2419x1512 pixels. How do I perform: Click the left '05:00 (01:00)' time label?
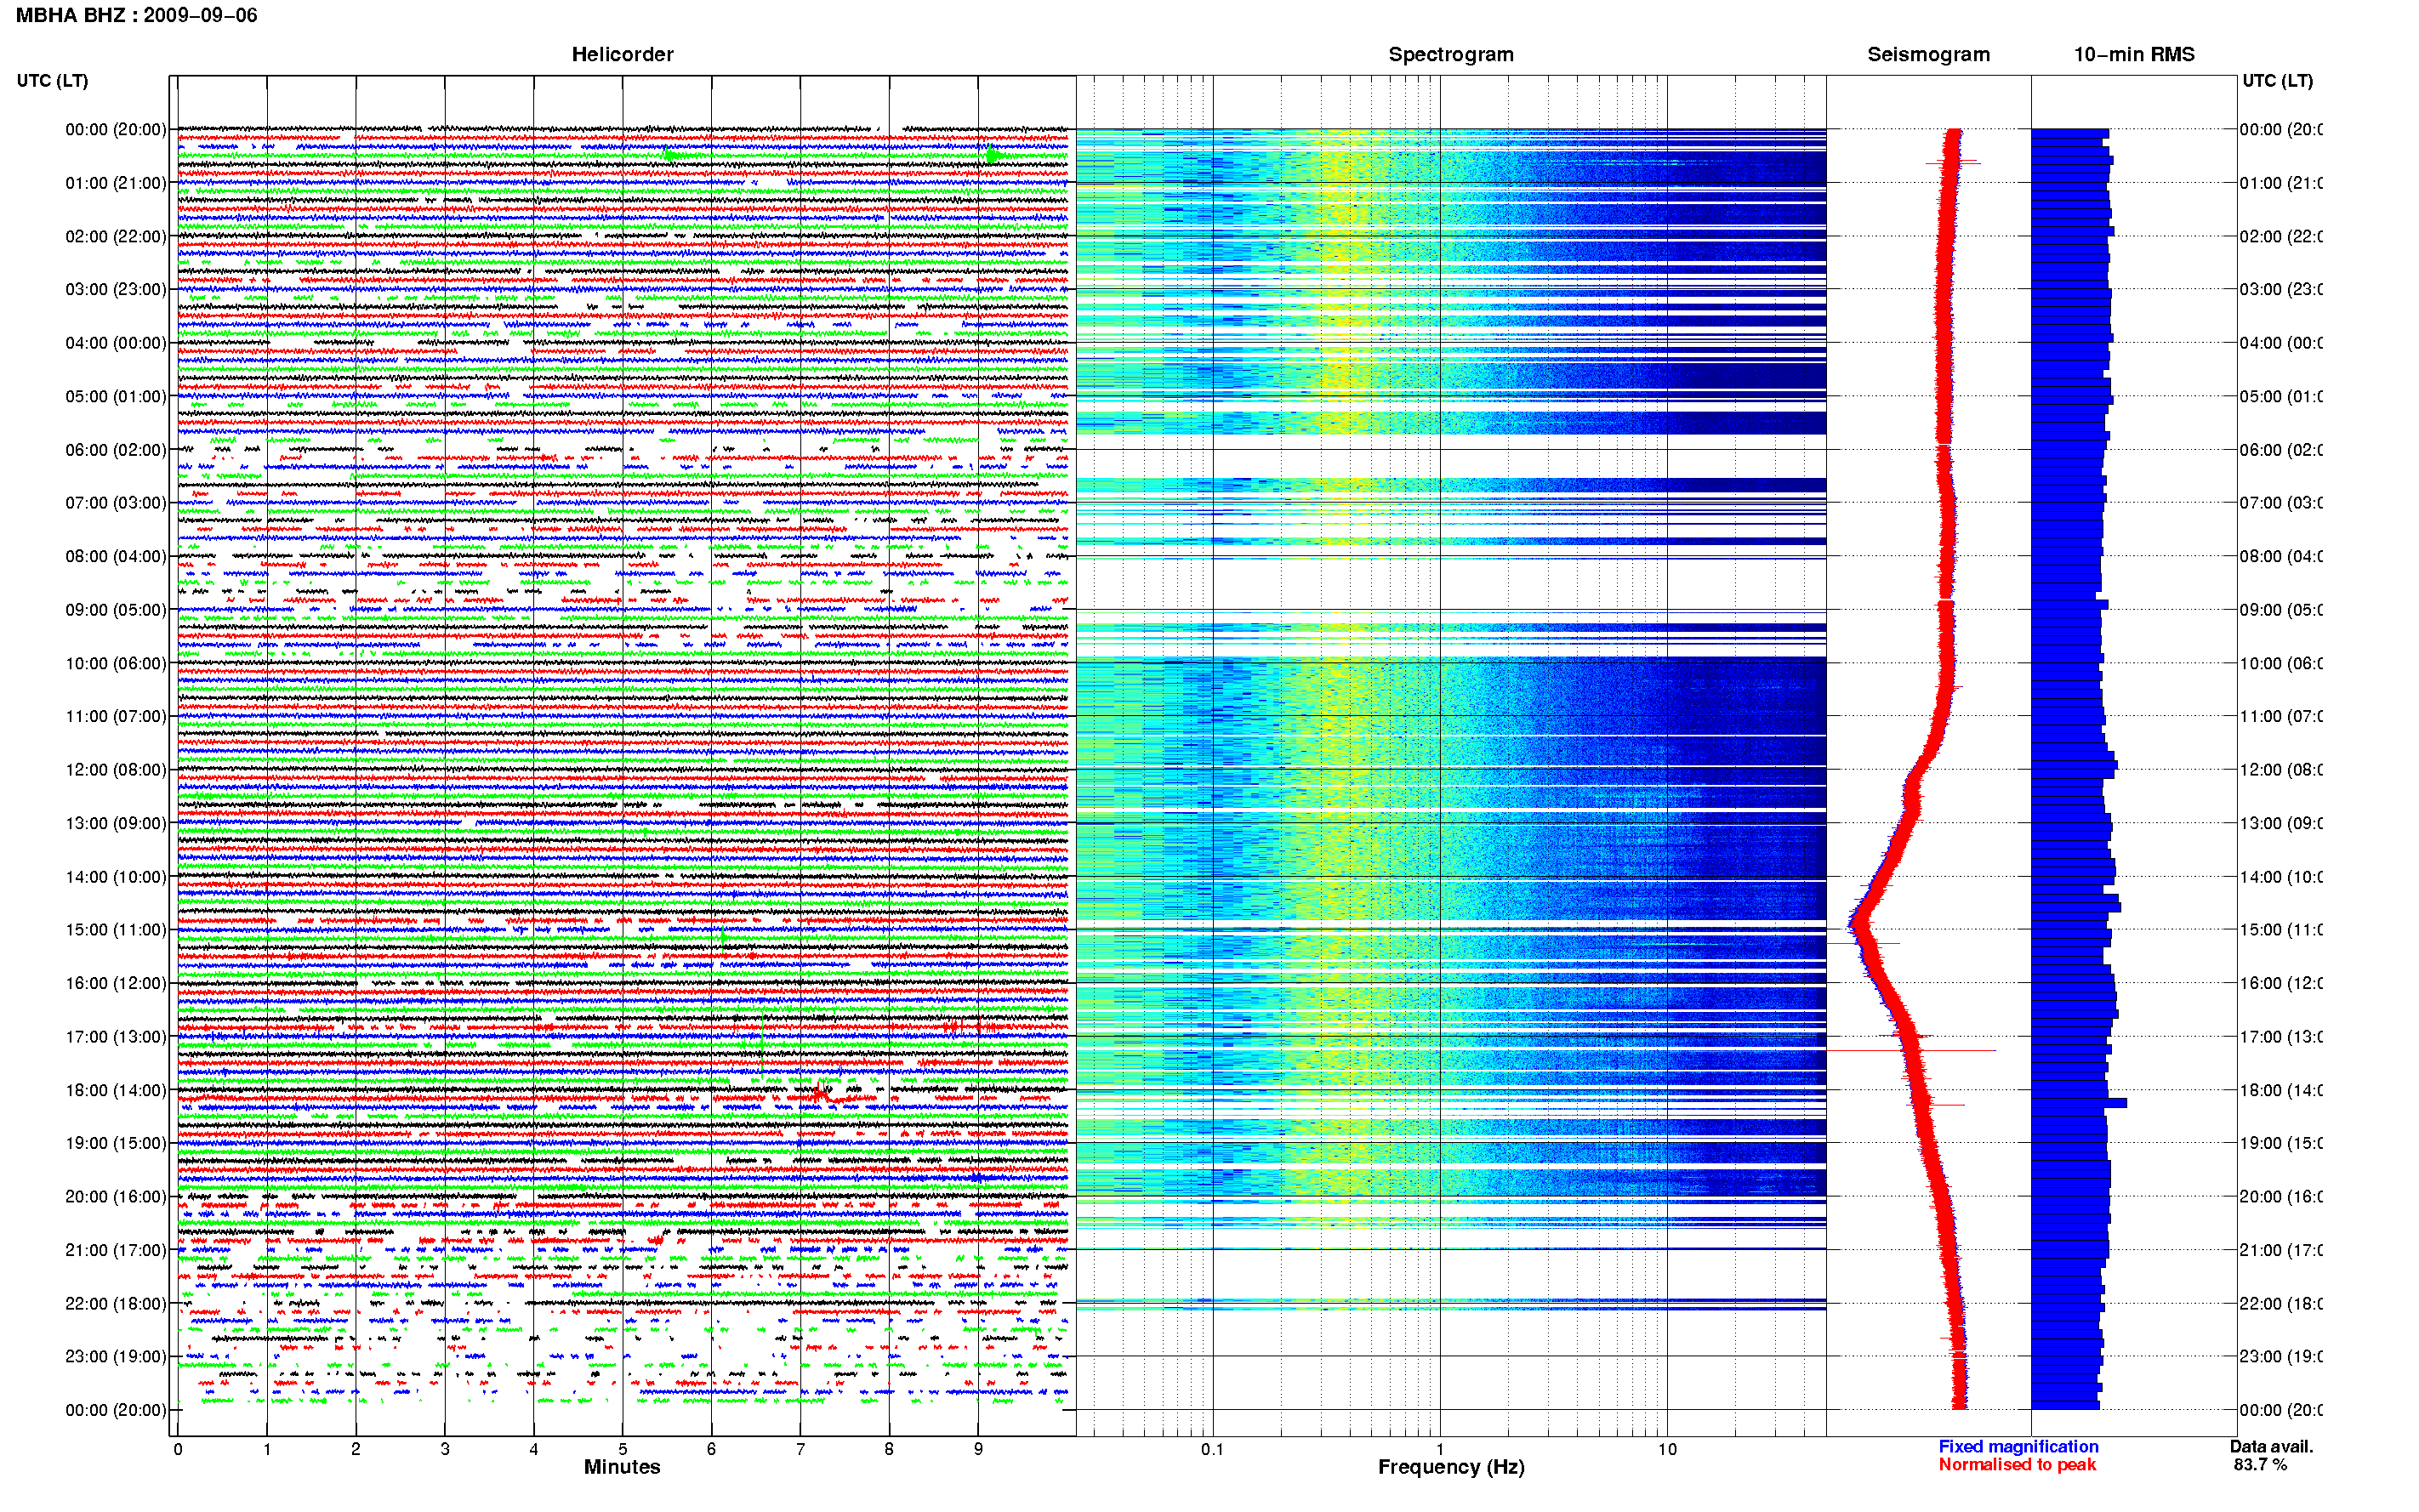tap(116, 396)
